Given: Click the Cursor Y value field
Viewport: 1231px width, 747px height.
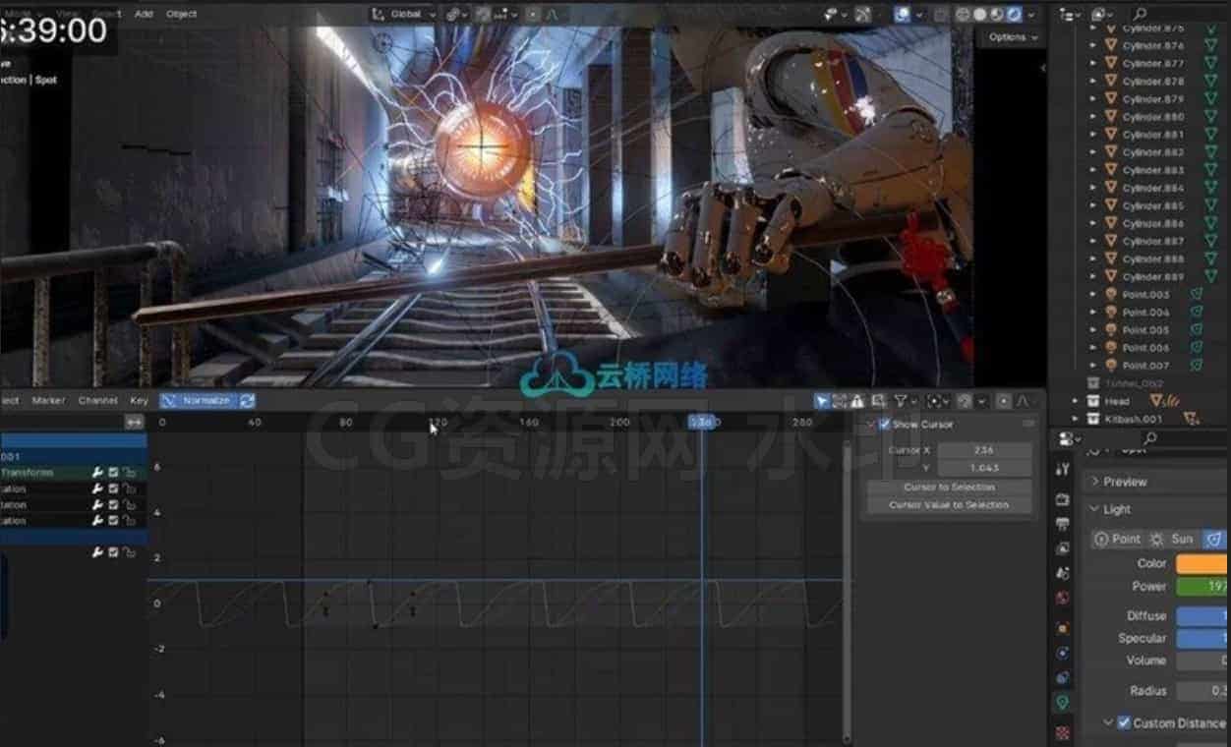Looking at the screenshot, I should (x=984, y=468).
